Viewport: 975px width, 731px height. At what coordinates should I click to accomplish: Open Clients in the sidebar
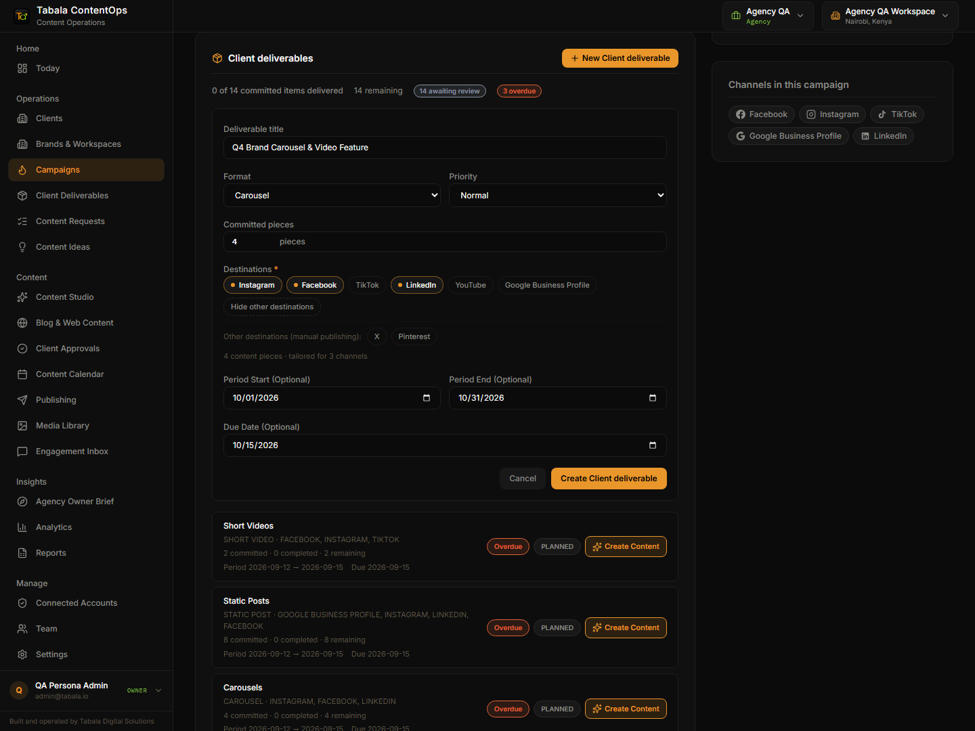click(86, 118)
